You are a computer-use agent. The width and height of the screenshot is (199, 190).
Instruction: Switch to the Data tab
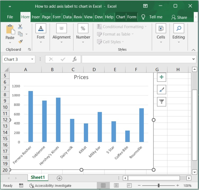pos(67,17)
